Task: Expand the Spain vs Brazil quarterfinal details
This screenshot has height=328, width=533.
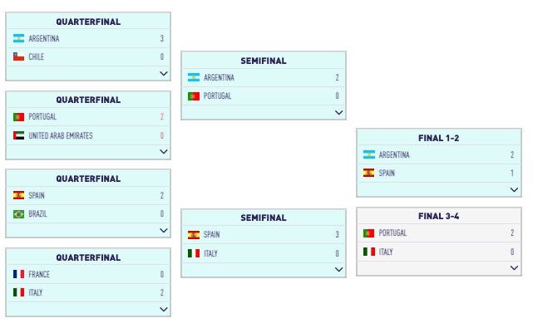Action: click(x=164, y=230)
